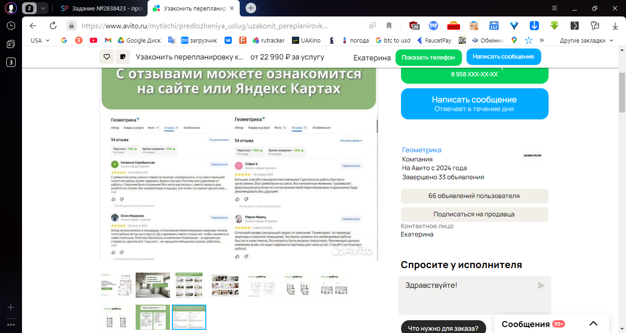Send the message with the arrow icon
Screen dimensions: 626x333
pyautogui.click(x=541, y=285)
